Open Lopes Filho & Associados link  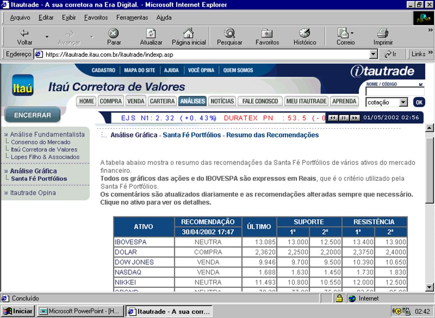(x=45, y=157)
